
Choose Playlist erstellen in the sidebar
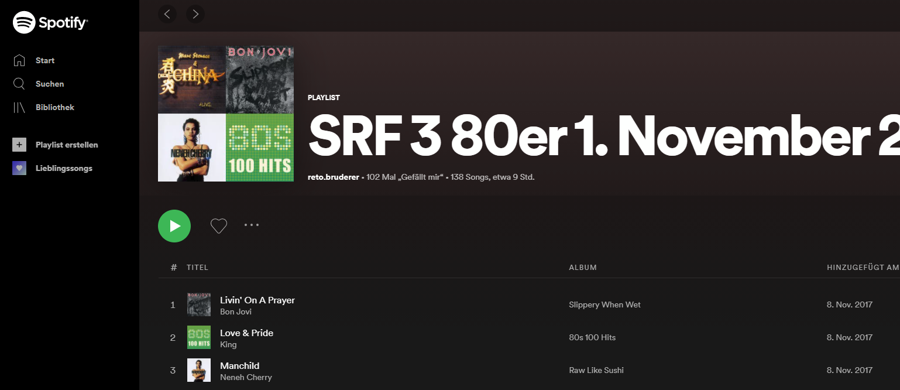click(67, 145)
